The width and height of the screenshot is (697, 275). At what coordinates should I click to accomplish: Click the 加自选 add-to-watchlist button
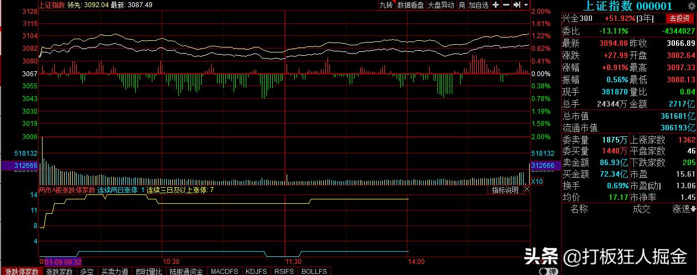[x=479, y=5]
